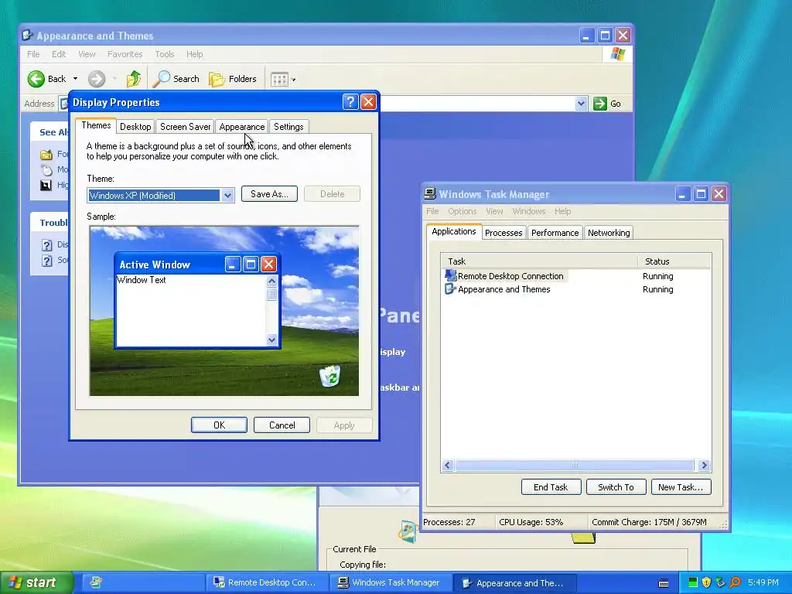
Task: Click the quick launch icon beside Start
Action: (x=95, y=582)
